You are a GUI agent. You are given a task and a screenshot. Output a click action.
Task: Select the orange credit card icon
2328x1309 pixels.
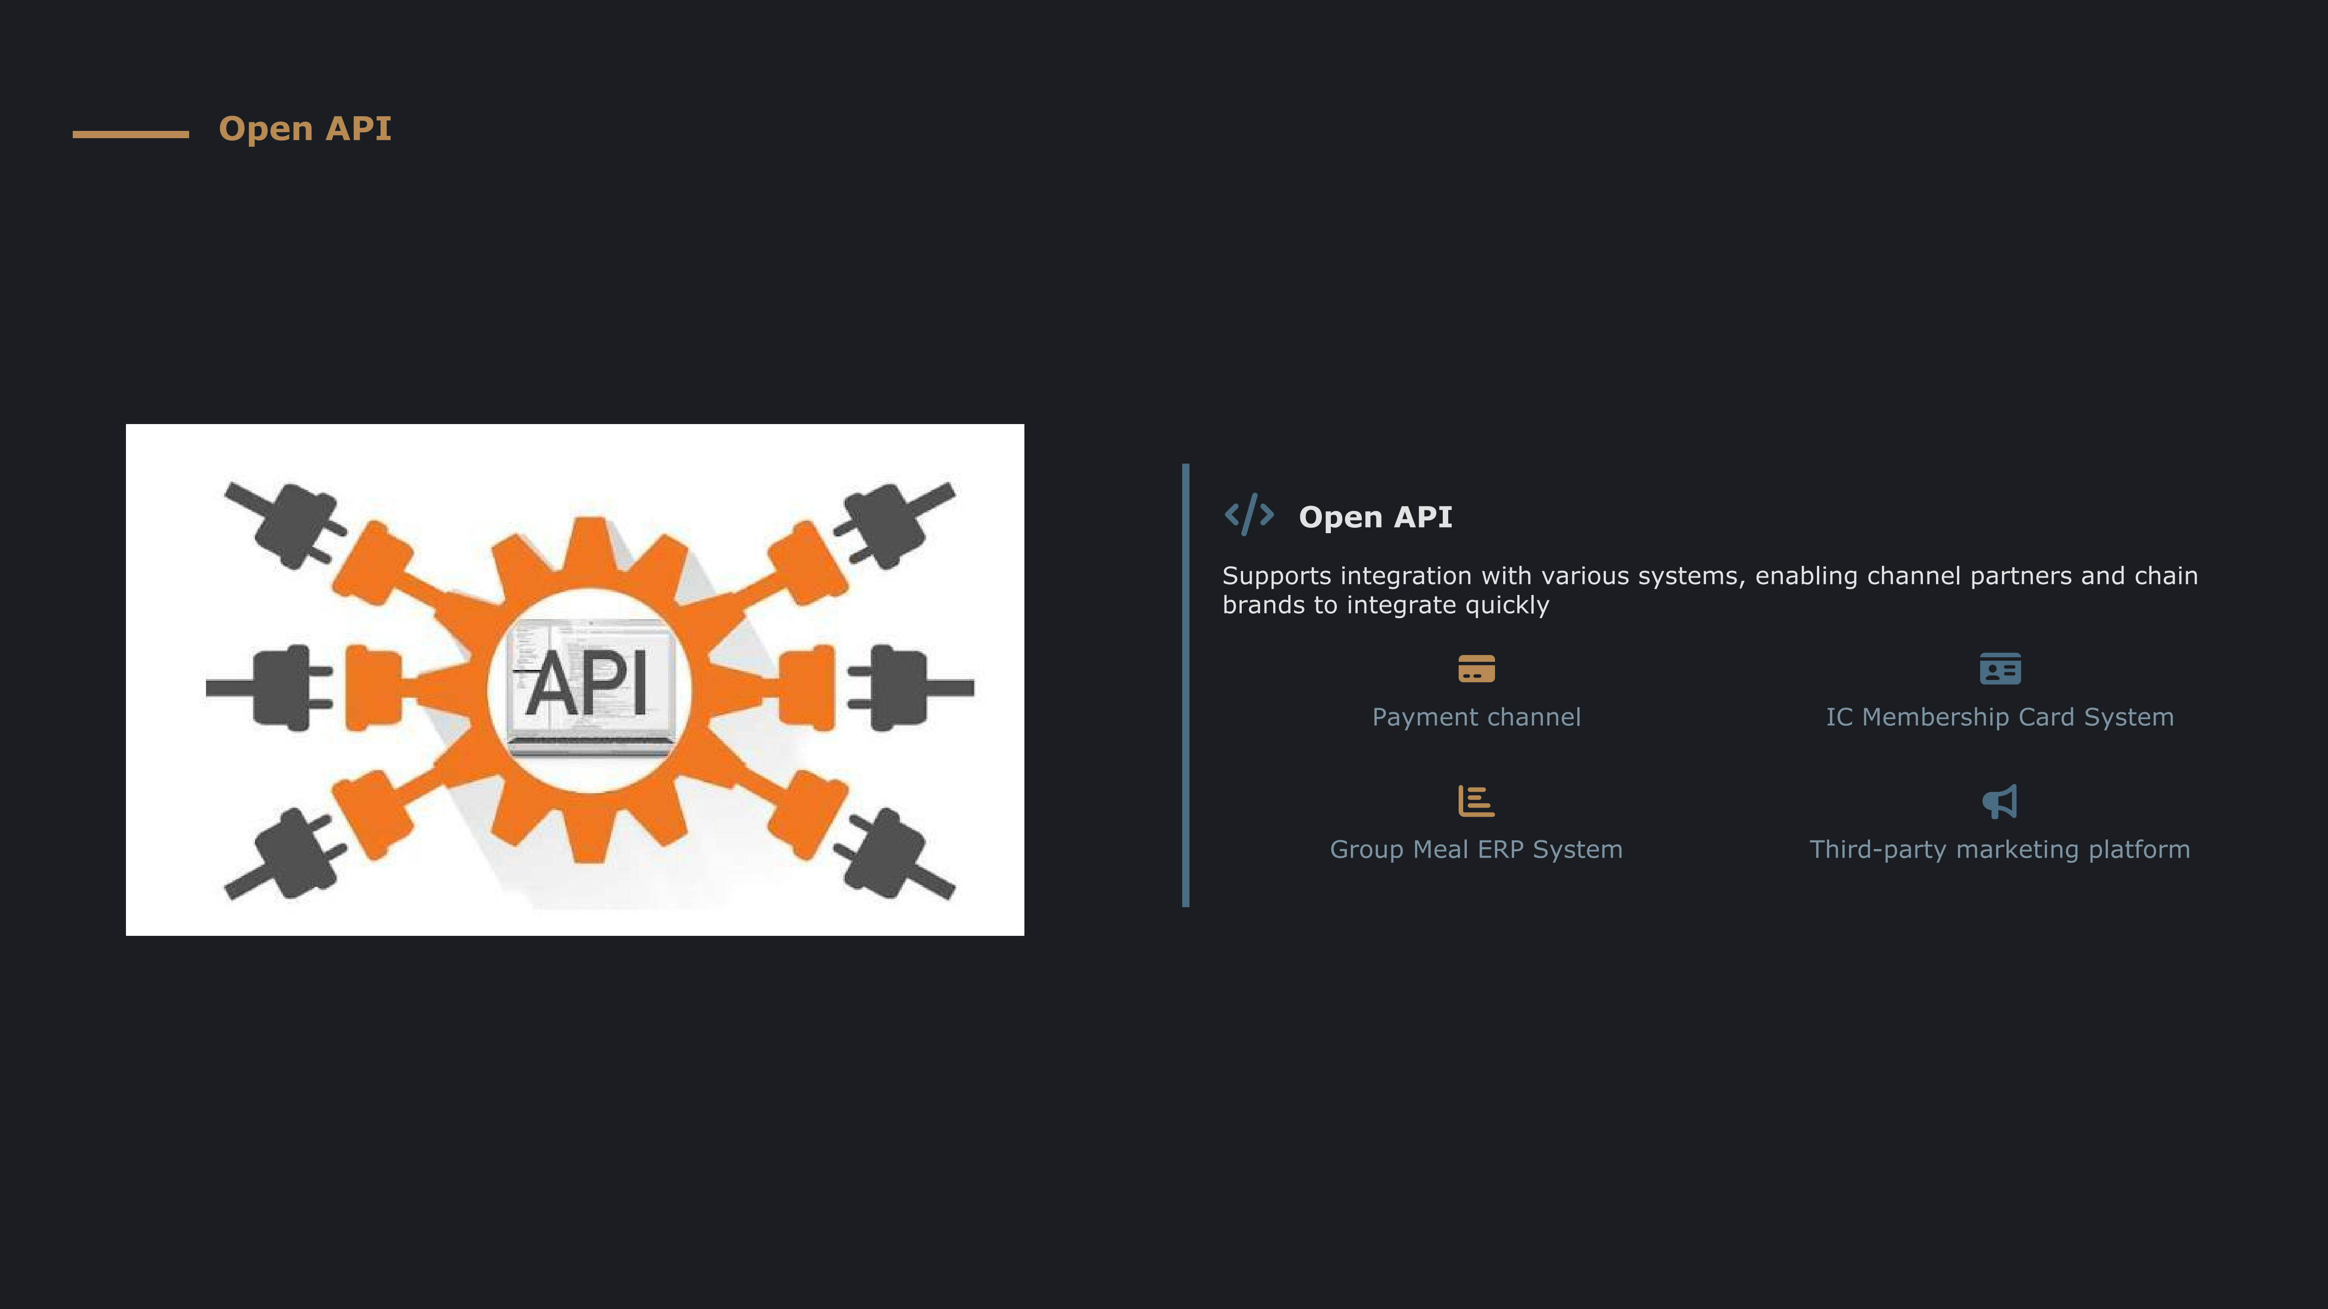tap(1476, 669)
